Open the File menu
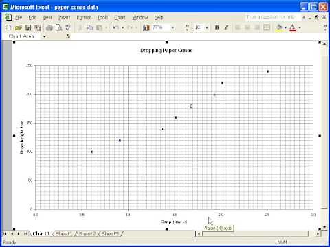This screenshot has height=247, width=330. coord(19,17)
